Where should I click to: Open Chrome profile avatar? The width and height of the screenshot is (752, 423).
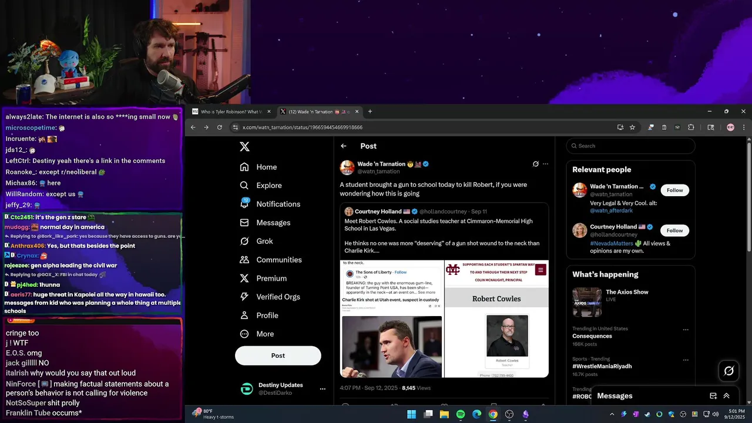[x=730, y=127]
